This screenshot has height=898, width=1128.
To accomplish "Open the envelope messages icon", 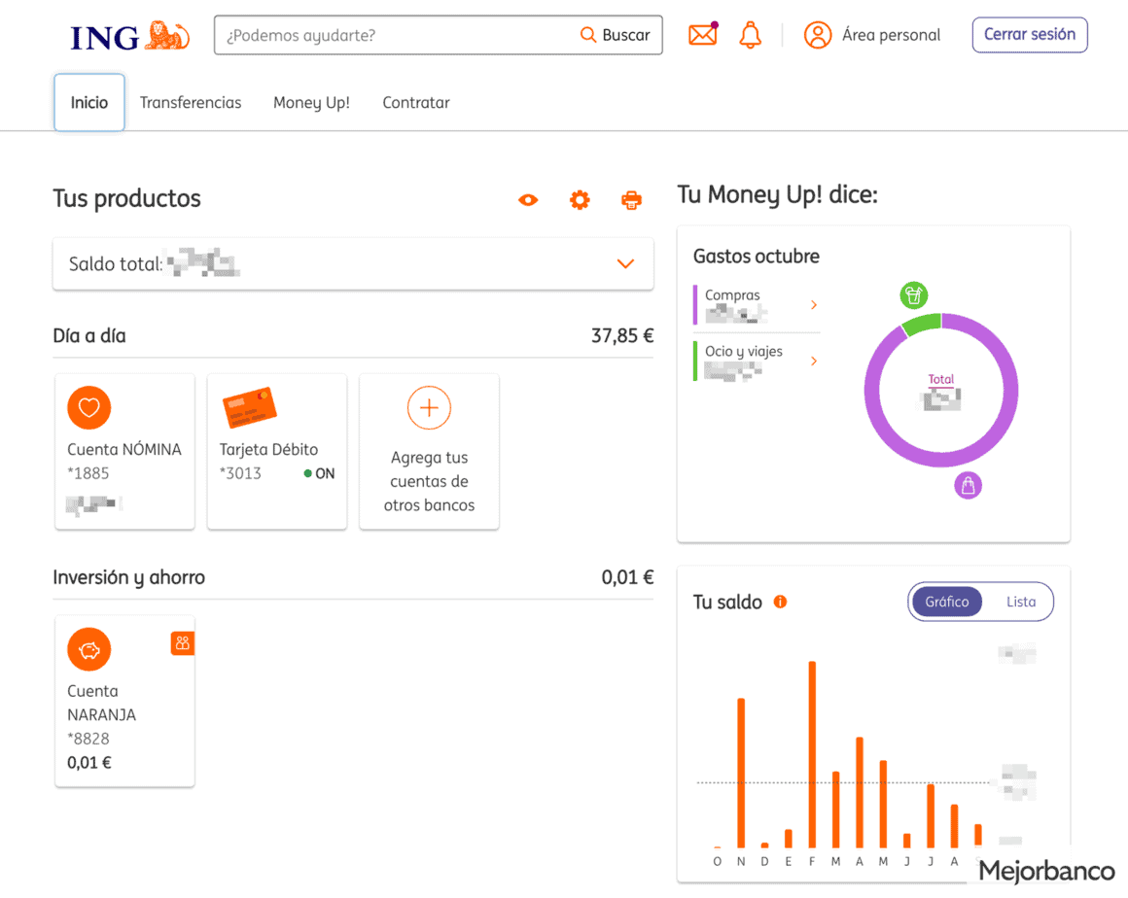I will click(x=702, y=35).
